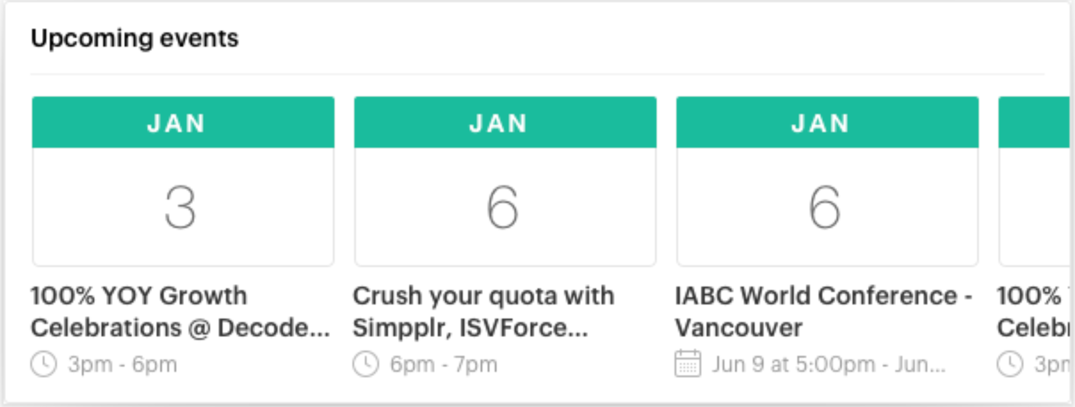The image size is (1075, 407).
Task: Click the partially visible fourth event tile
Action: 1034,181
